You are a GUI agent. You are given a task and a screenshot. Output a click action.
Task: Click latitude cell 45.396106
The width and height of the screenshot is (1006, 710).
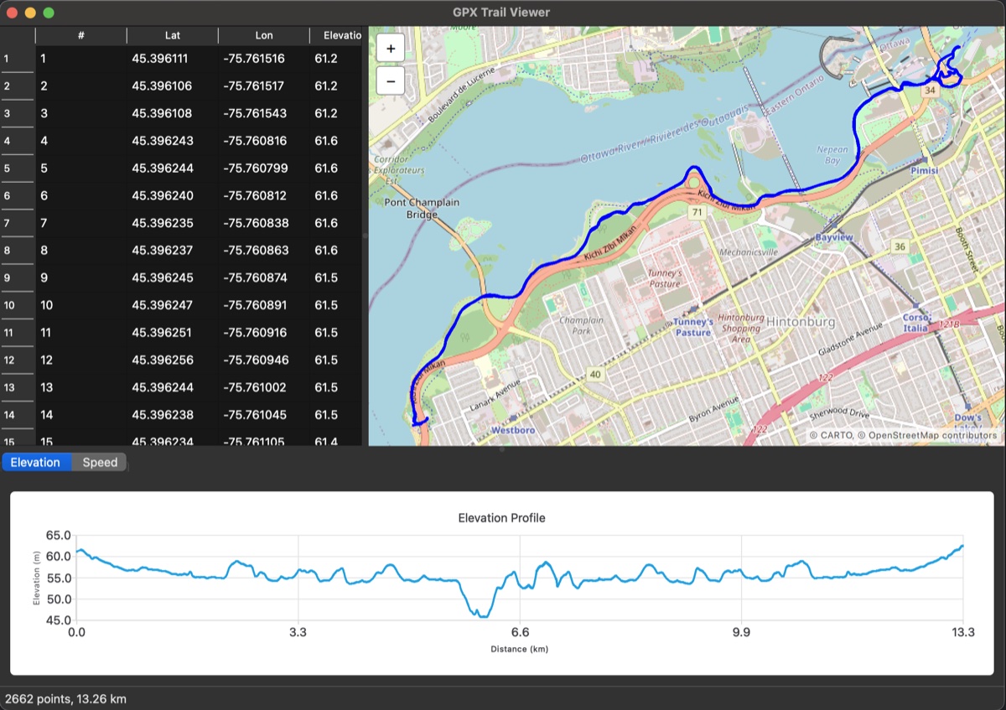(173, 86)
